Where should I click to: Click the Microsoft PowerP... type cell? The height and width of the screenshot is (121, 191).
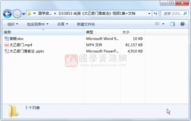coord(102,51)
